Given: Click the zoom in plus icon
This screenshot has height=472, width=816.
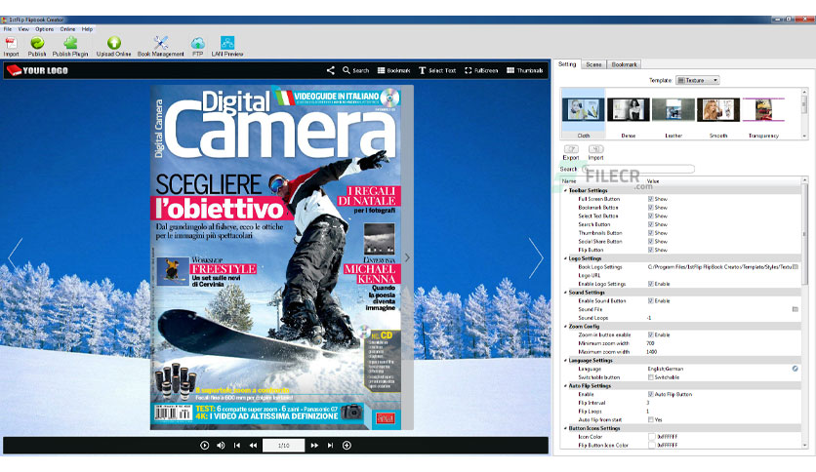Looking at the screenshot, I should [347, 446].
